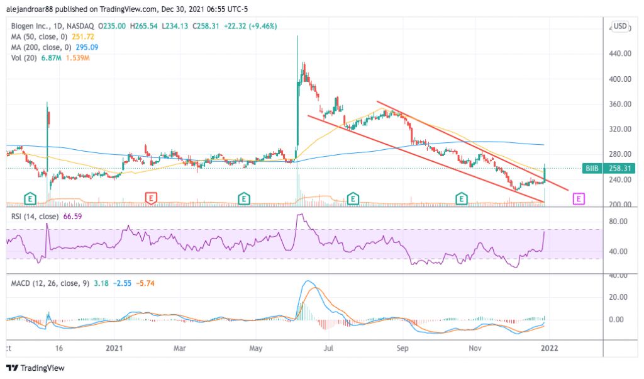Click the 6.87M volume value

point(51,58)
